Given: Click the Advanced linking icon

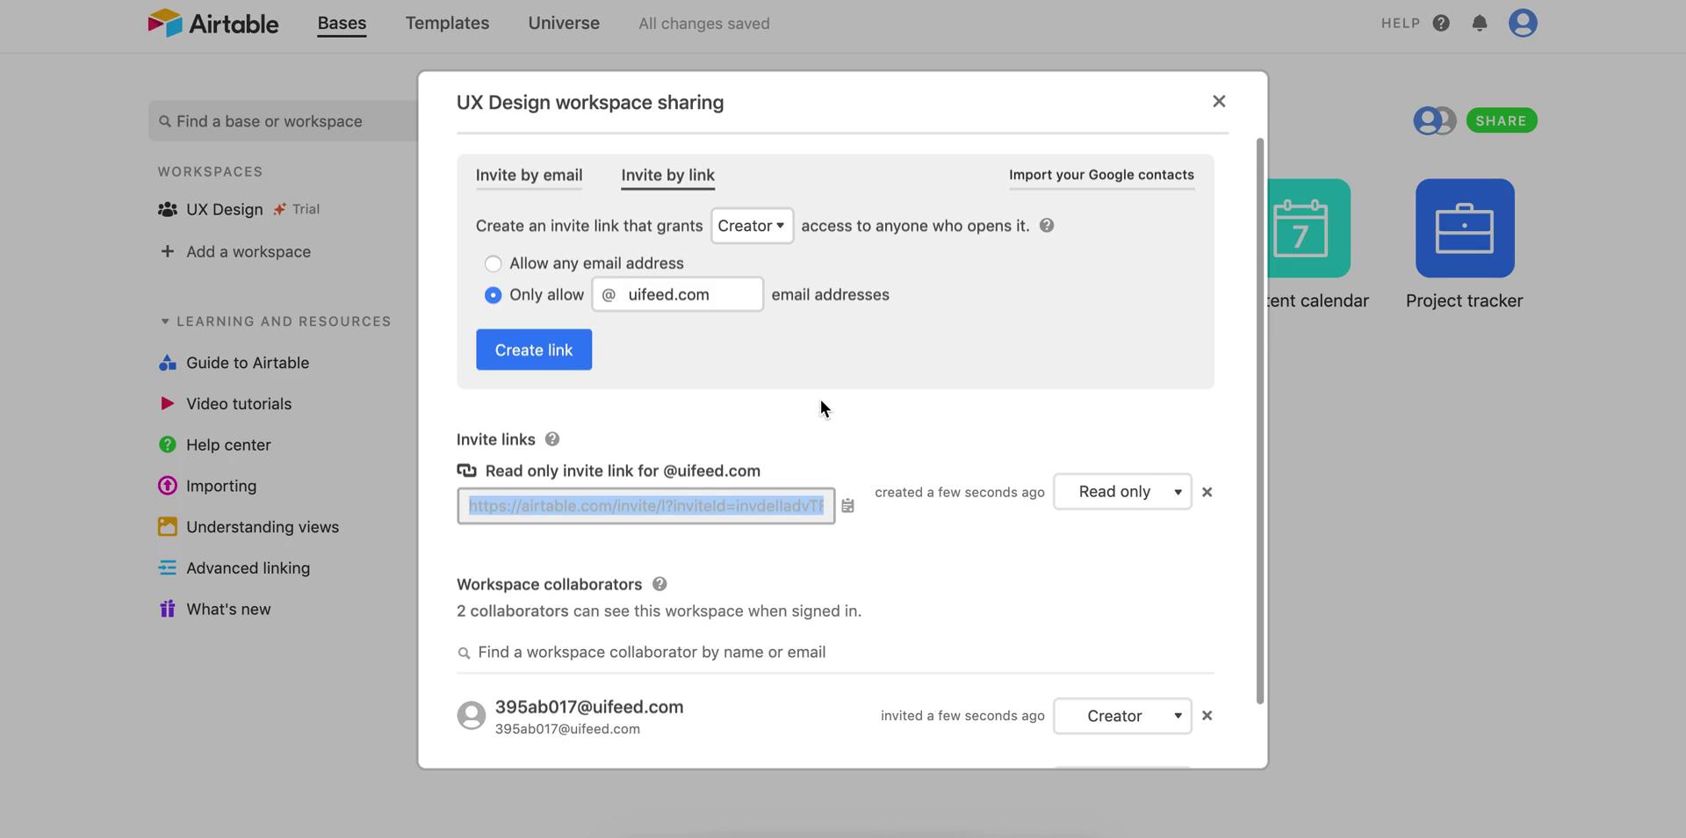Looking at the screenshot, I should pos(167,568).
